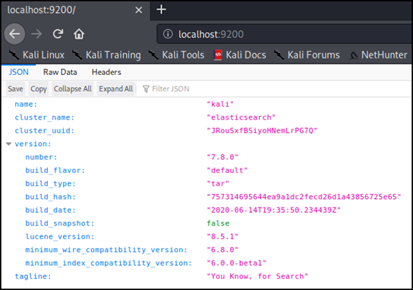Select the minimum_index_compatibility_version key
The image size is (413, 290).
pos(109,263)
